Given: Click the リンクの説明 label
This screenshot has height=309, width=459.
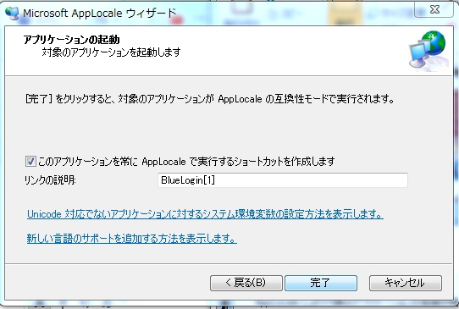Looking at the screenshot, I should pos(50,180).
